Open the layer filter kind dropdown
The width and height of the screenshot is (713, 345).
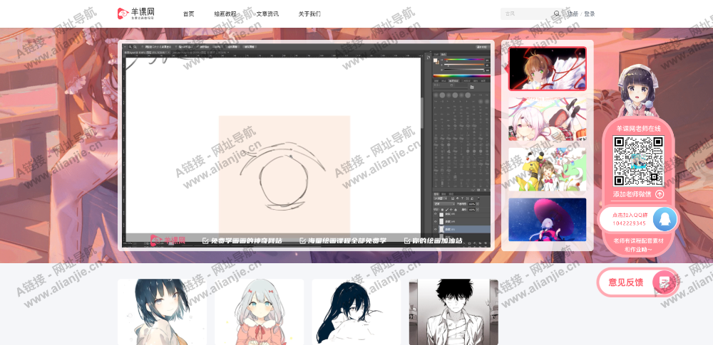(x=440, y=198)
